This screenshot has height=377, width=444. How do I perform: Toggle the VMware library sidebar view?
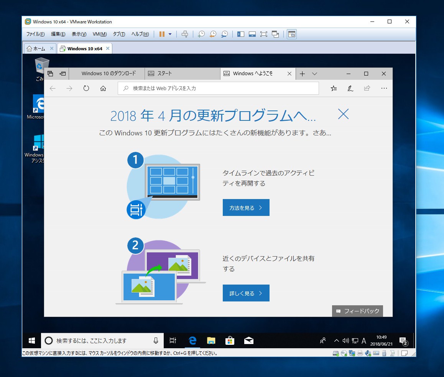tap(240, 34)
